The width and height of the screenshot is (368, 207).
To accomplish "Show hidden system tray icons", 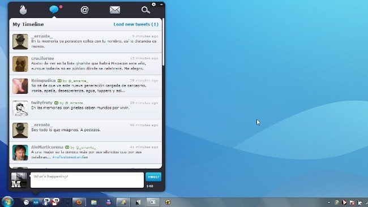I will 329,202.
